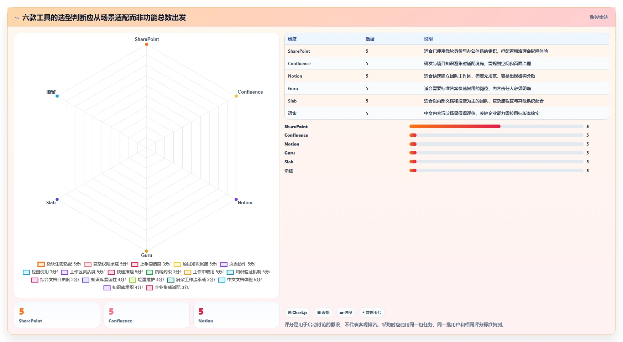
Task: Click the 进度 pill tag
Action: click(x=346, y=312)
